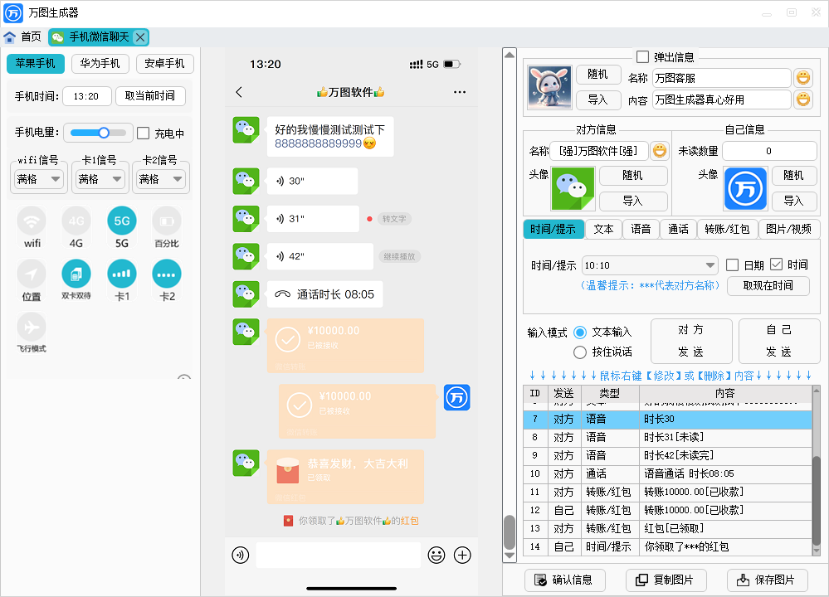Select the 文本输入 radio button
The height and width of the screenshot is (597, 829).
click(x=580, y=332)
